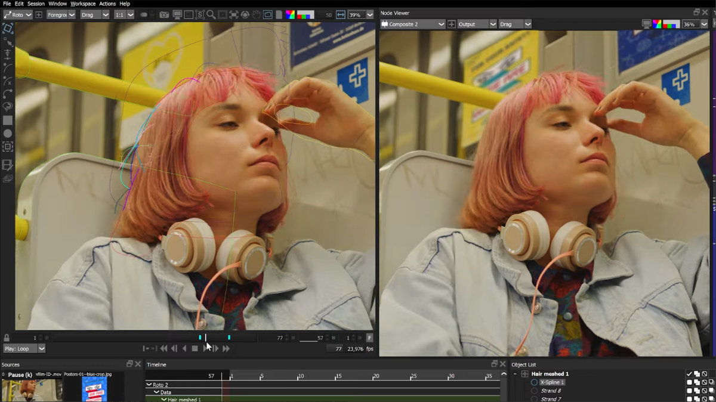
Task: Click the stop playback button
Action: pyautogui.click(x=195, y=349)
